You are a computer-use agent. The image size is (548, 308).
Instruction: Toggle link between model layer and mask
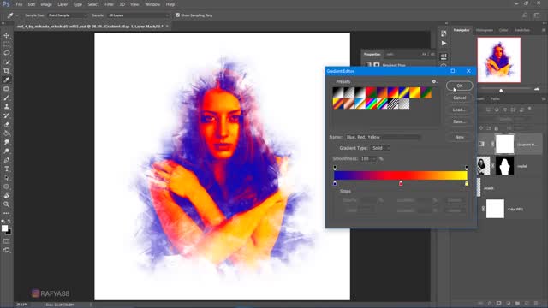click(x=492, y=165)
